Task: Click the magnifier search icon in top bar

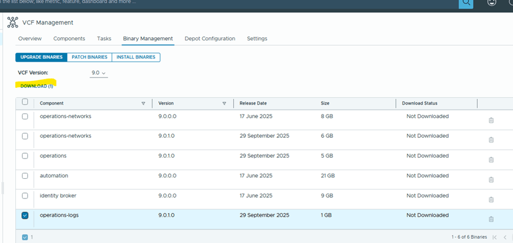Action: pyautogui.click(x=466, y=3)
